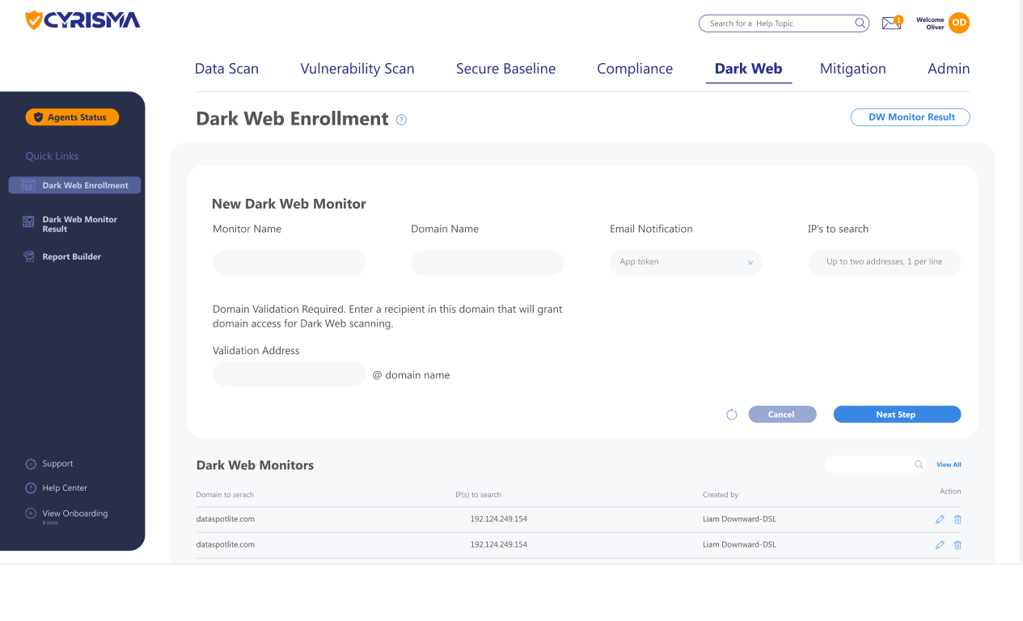This screenshot has height=621, width=1023.
Task: Click the Dark Web Monitors search magnifier icon
Action: tap(919, 464)
